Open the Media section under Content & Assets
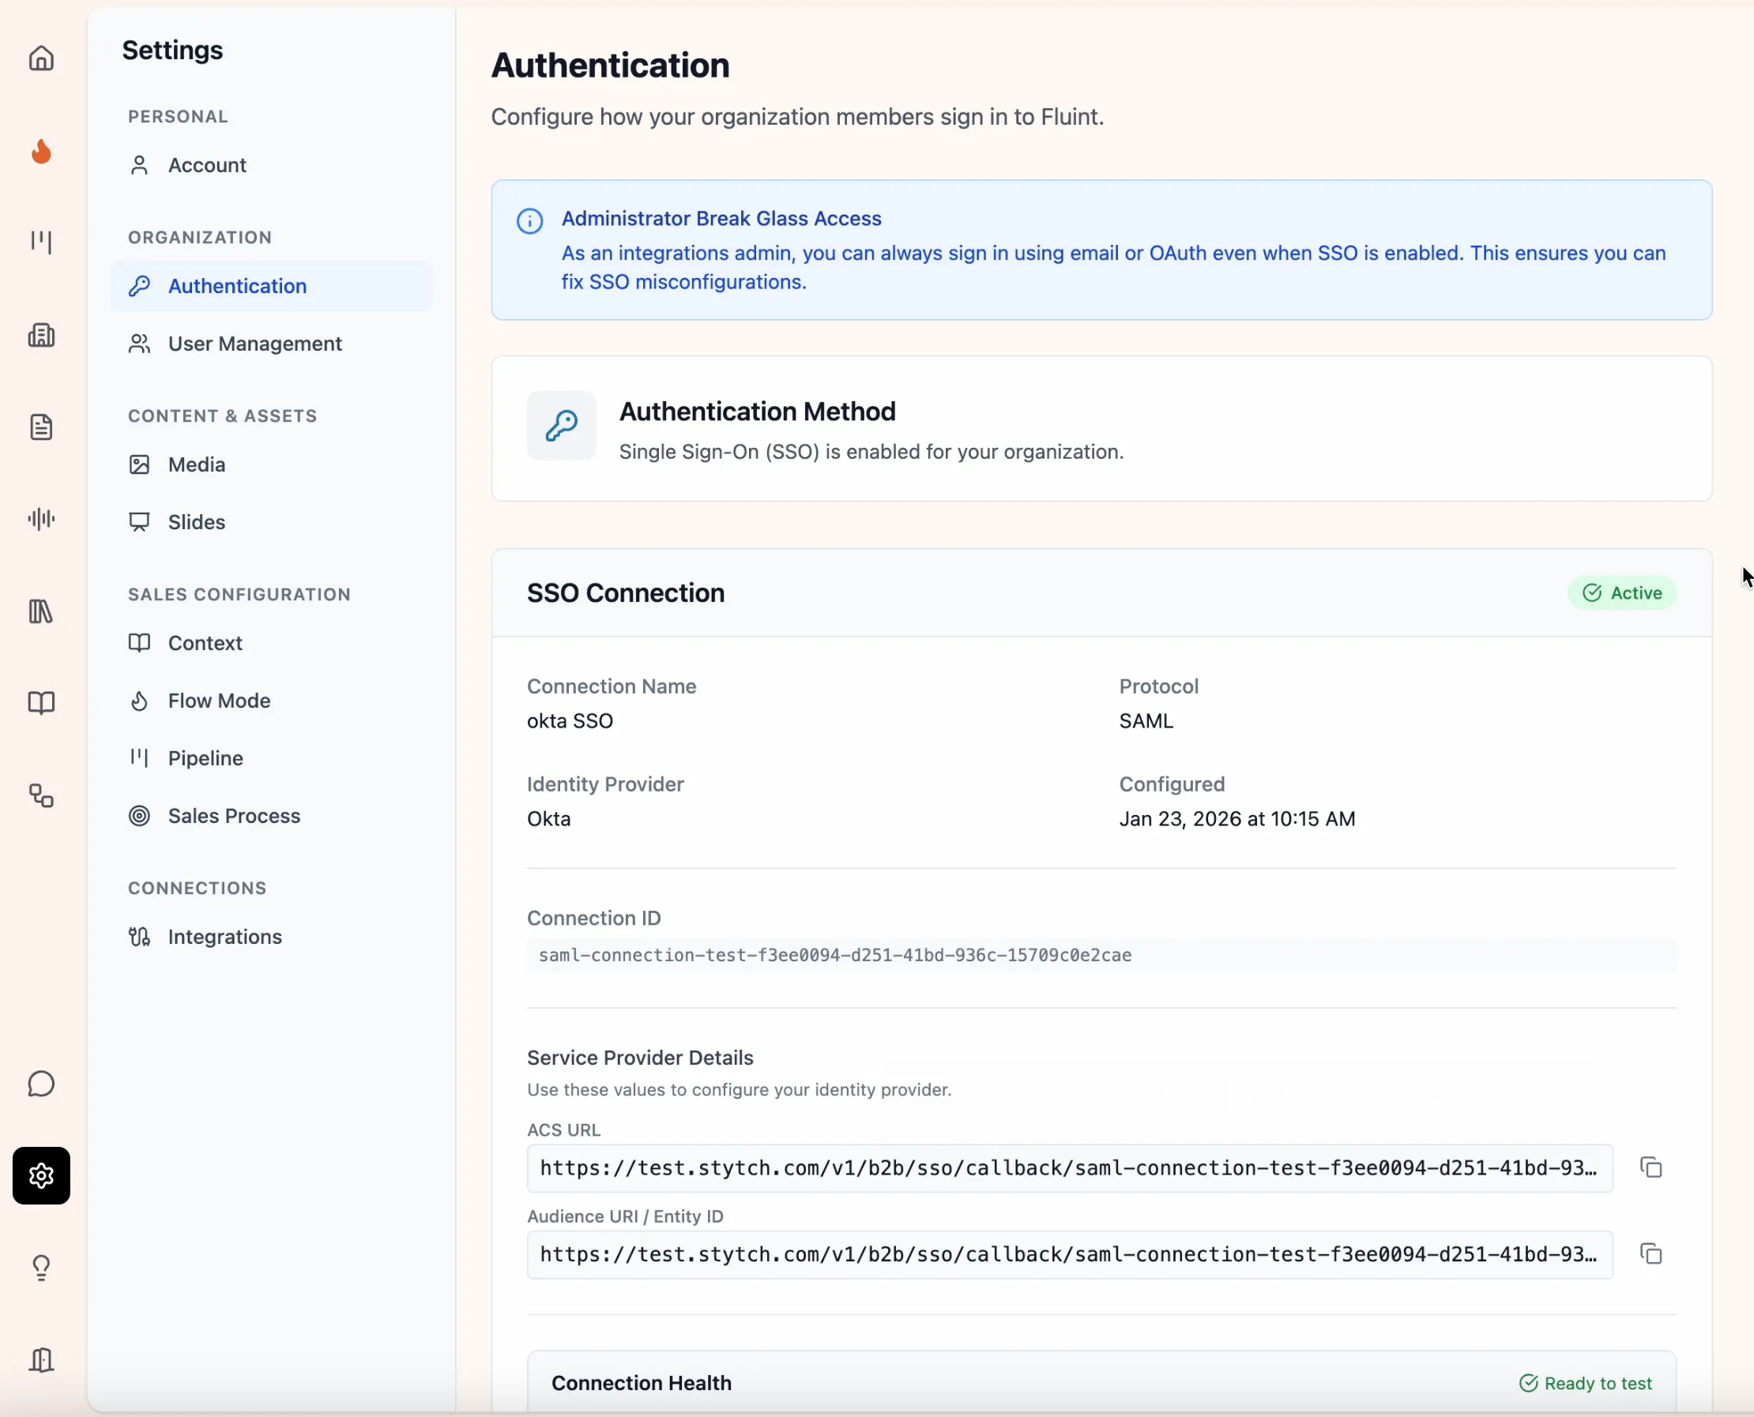Screen dimensions: 1754x1417 pos(196,464)
